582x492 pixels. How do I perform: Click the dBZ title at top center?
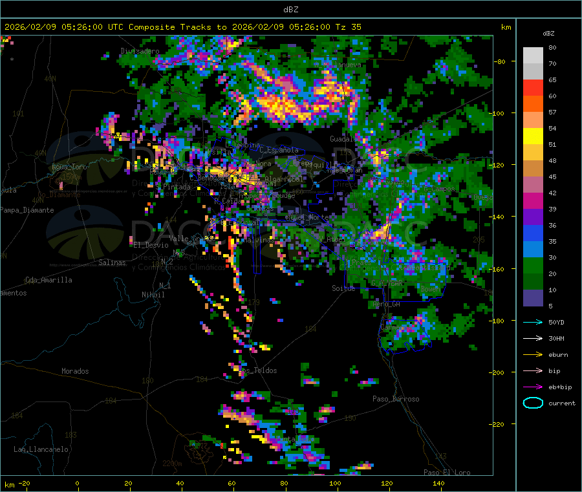[290, 10]
